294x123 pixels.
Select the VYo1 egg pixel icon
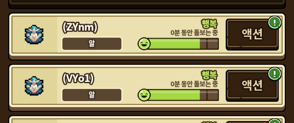click(x=34, y=86)
